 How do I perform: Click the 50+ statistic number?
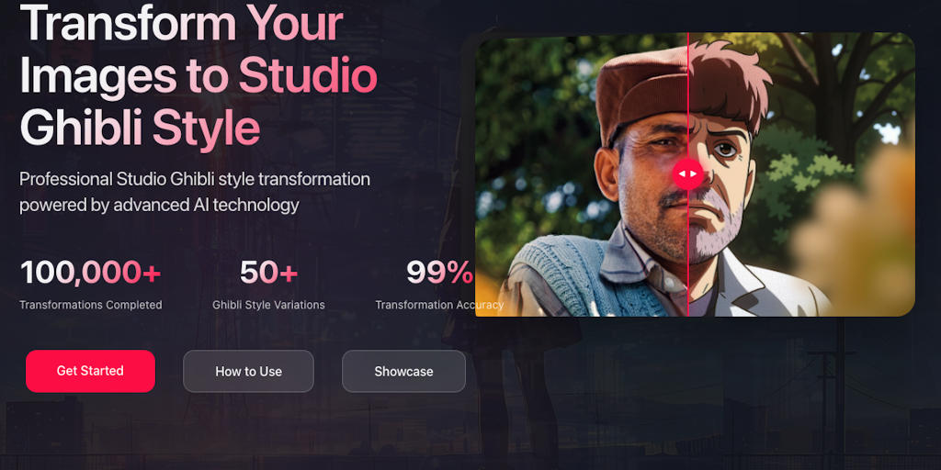point(268,273)
